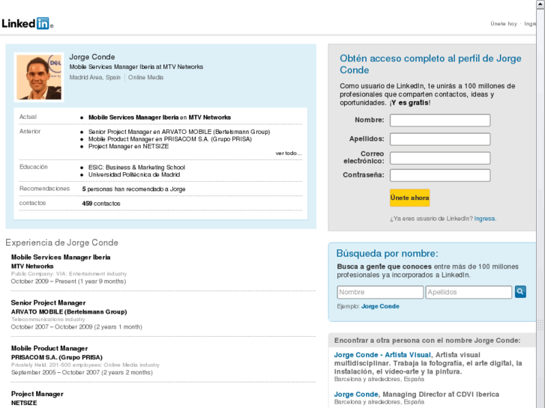Click the Únete ahora button
Image resolution: width=545 pixels, height=408 pixels.
tap(410, 198)
